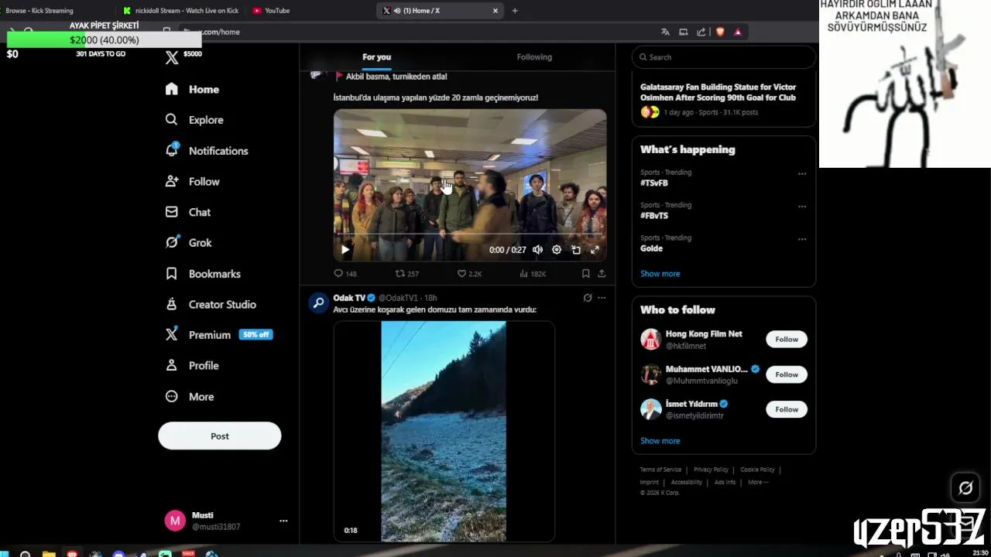The image size is (991, 557).
Task: View analytics showing 182K views
Action: (532, 274)
